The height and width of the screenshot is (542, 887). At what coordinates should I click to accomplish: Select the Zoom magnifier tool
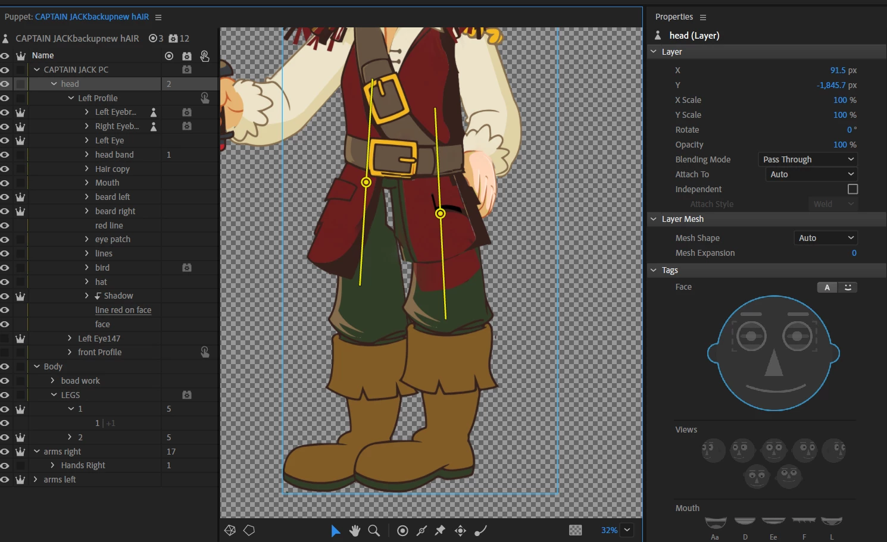(x=374, y=531)
